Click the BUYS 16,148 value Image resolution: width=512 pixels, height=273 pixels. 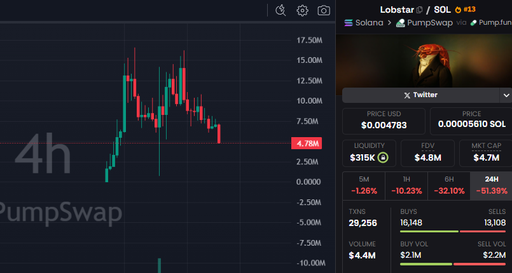point(411,223)
